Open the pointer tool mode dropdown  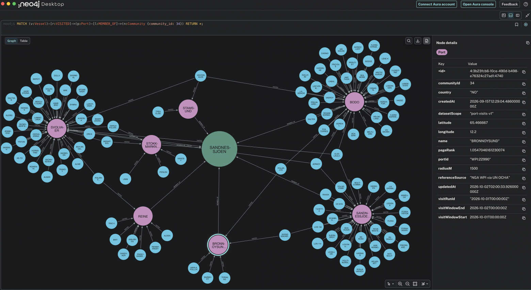click(x=390, y=284)
